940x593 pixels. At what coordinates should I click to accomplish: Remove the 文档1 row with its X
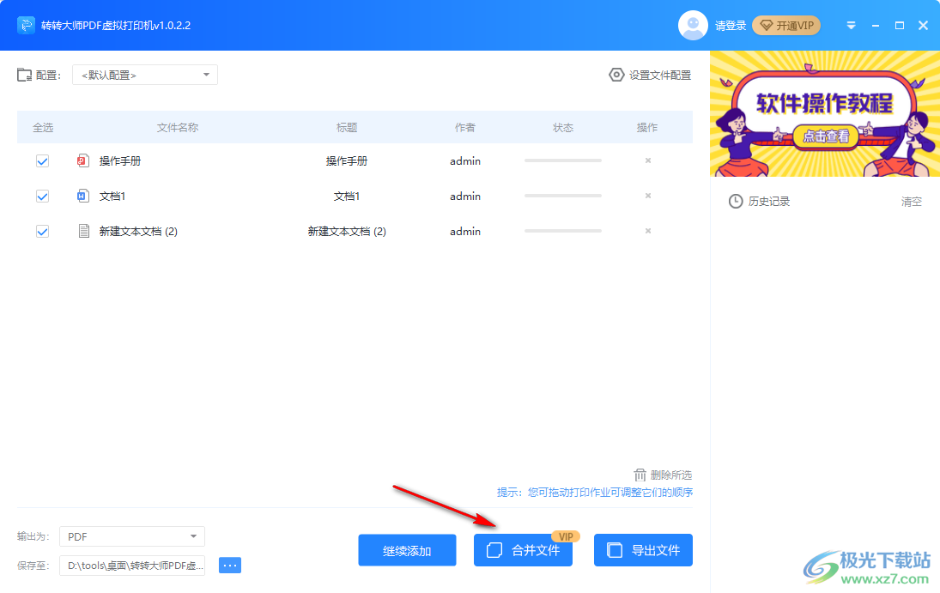647,196
